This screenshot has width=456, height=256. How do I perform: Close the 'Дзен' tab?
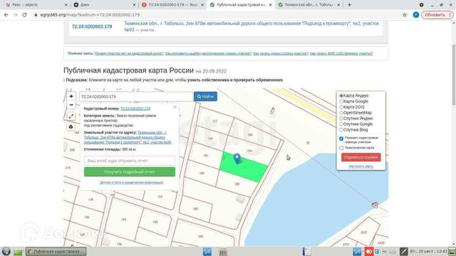coord(134,5)
